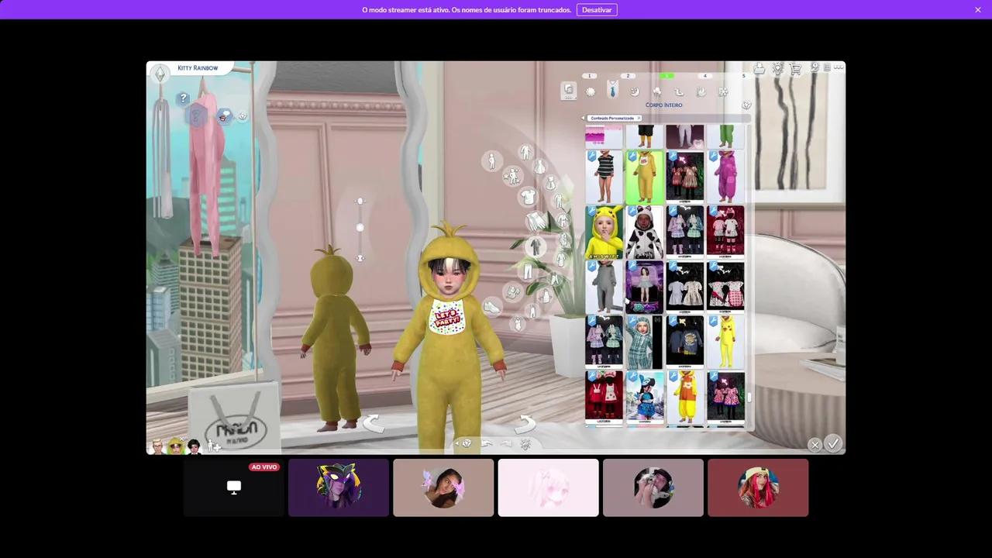
Task: Select the red-haired avatar participant tile
Action: [758, 487]
